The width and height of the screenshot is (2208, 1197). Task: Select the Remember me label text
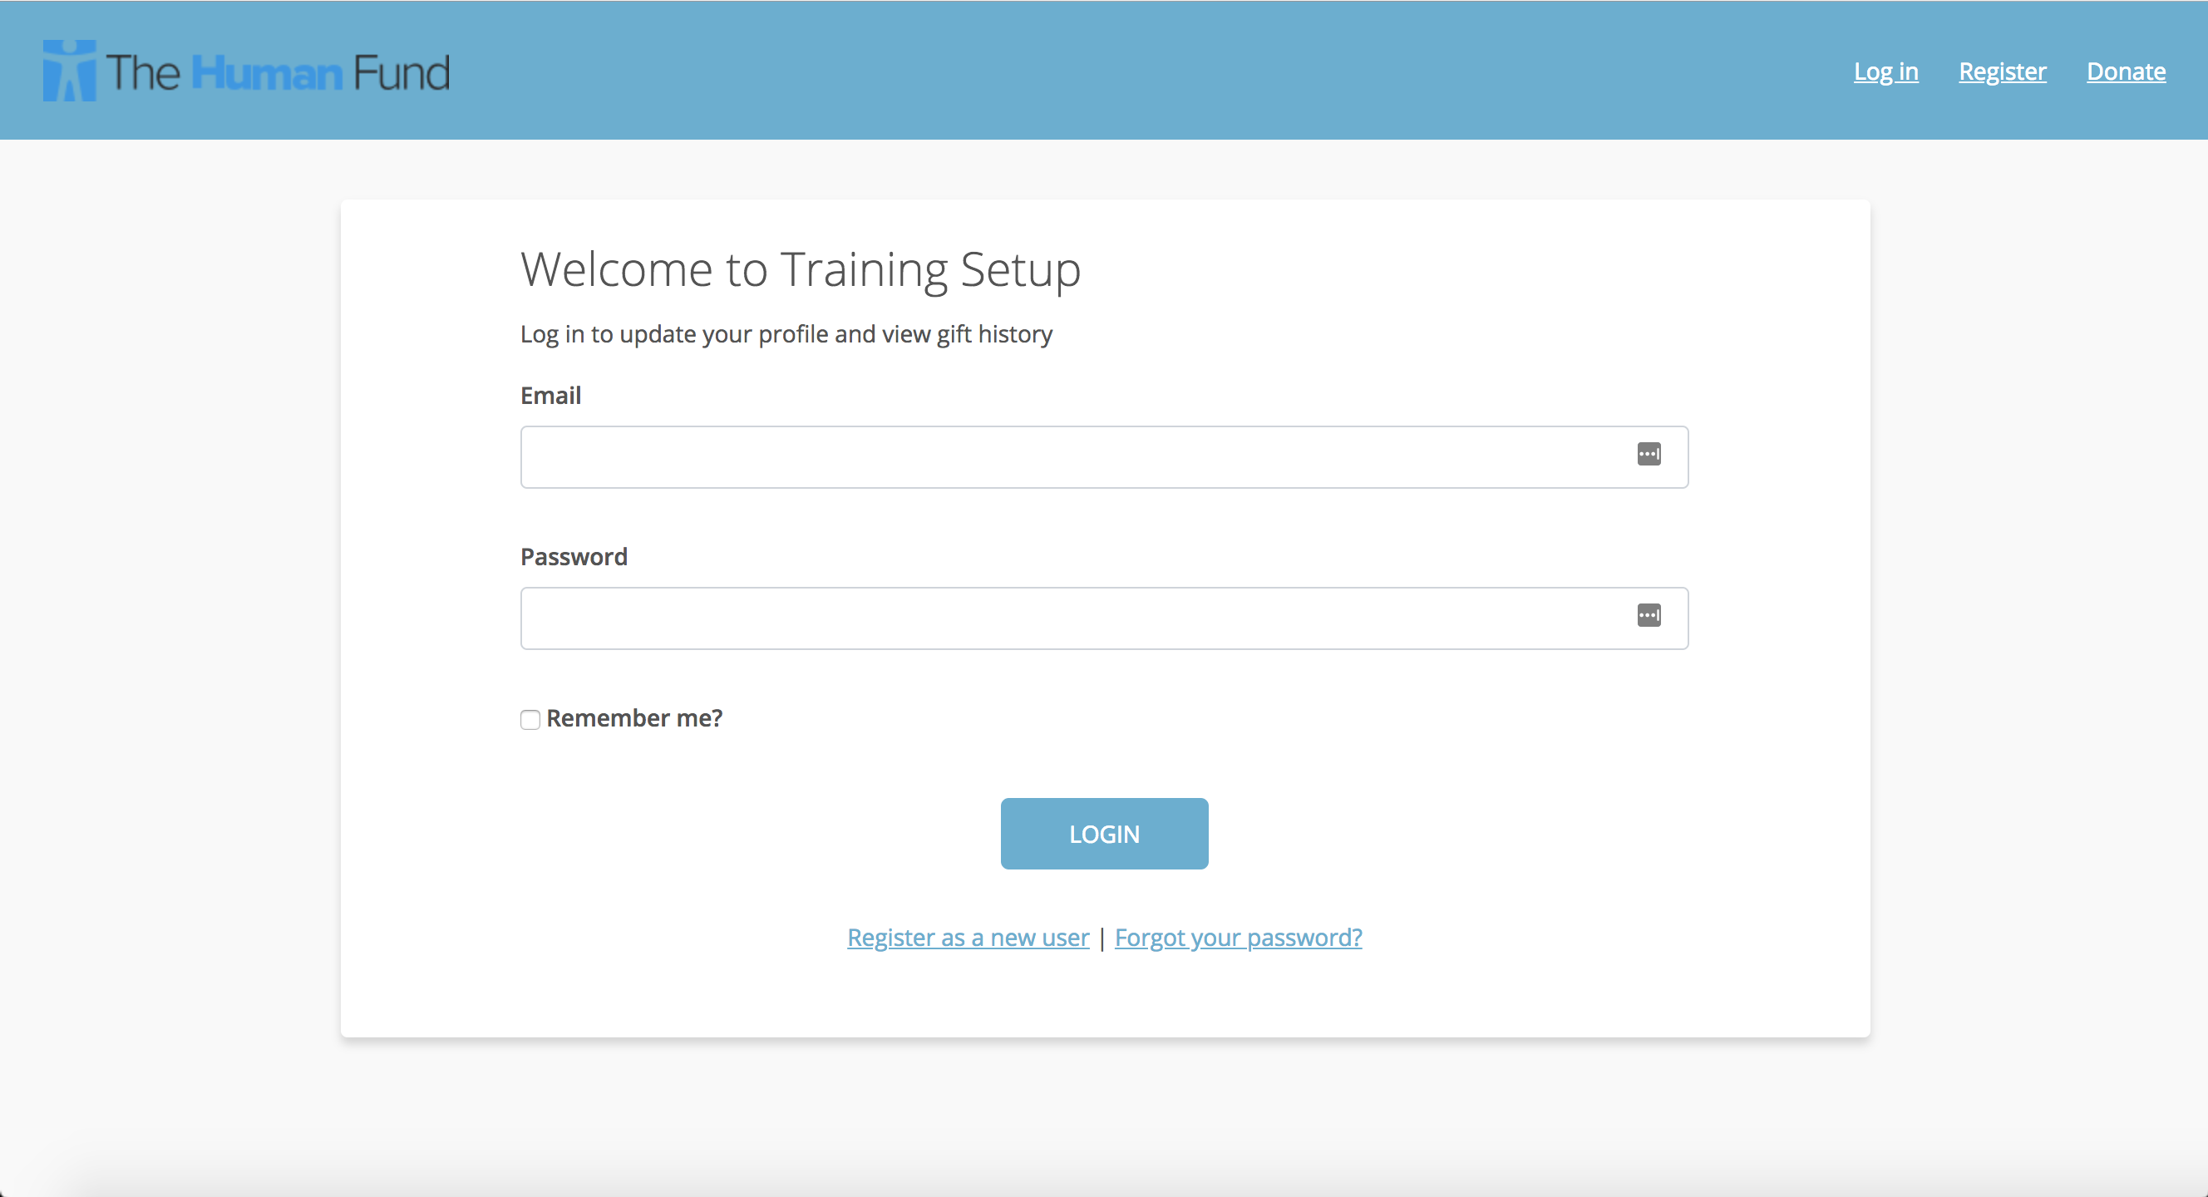tap(634, 718)
